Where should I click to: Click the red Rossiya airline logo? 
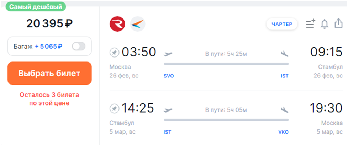coord(117,24)
